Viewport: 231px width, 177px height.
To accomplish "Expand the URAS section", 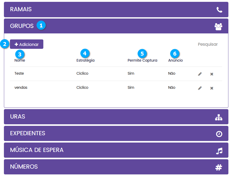I will point(17,117).
